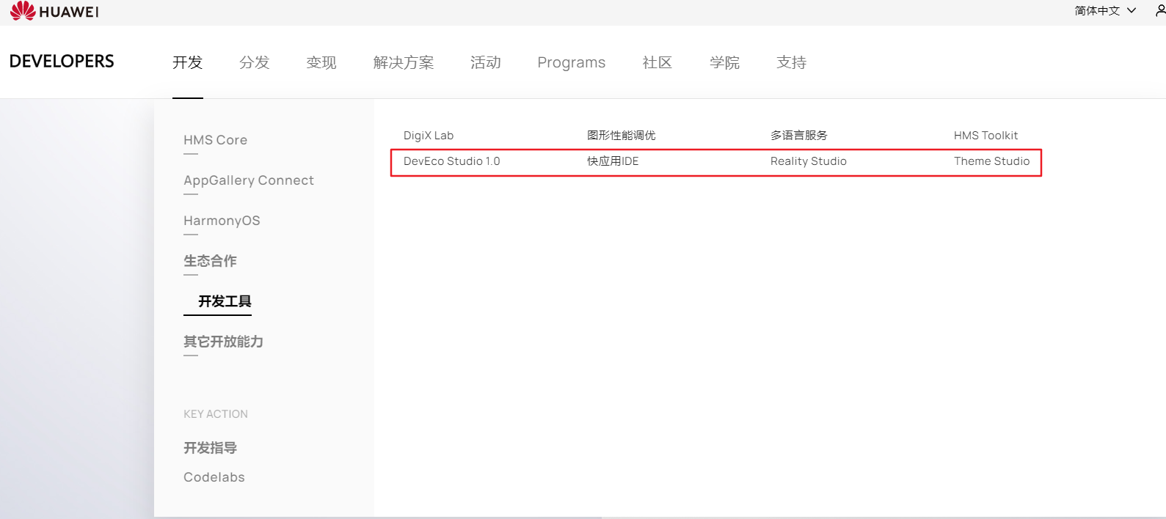Viewport: 1166px width, 519px height.
Task: Select 生态合作 in sidebar
Action: (210, 261)
